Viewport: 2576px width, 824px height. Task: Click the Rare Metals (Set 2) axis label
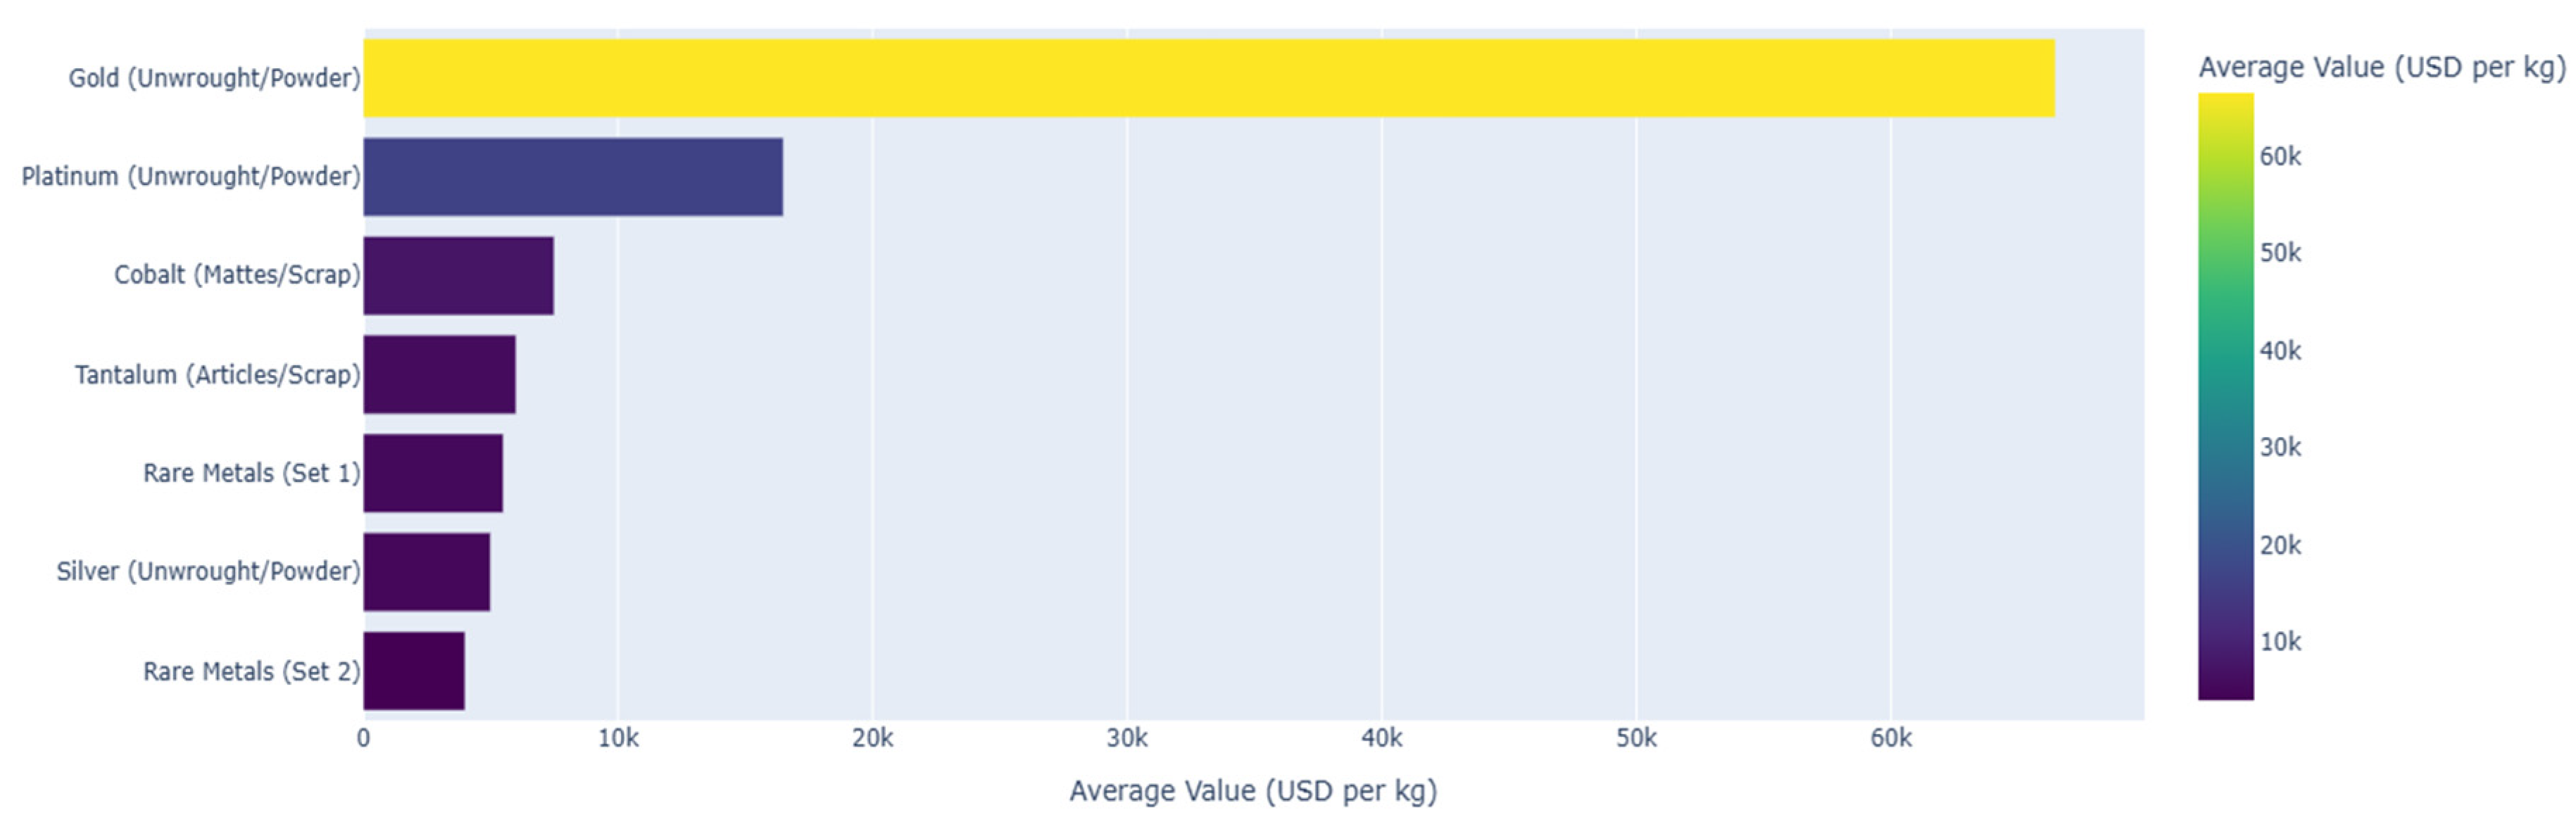pos(251,671)
